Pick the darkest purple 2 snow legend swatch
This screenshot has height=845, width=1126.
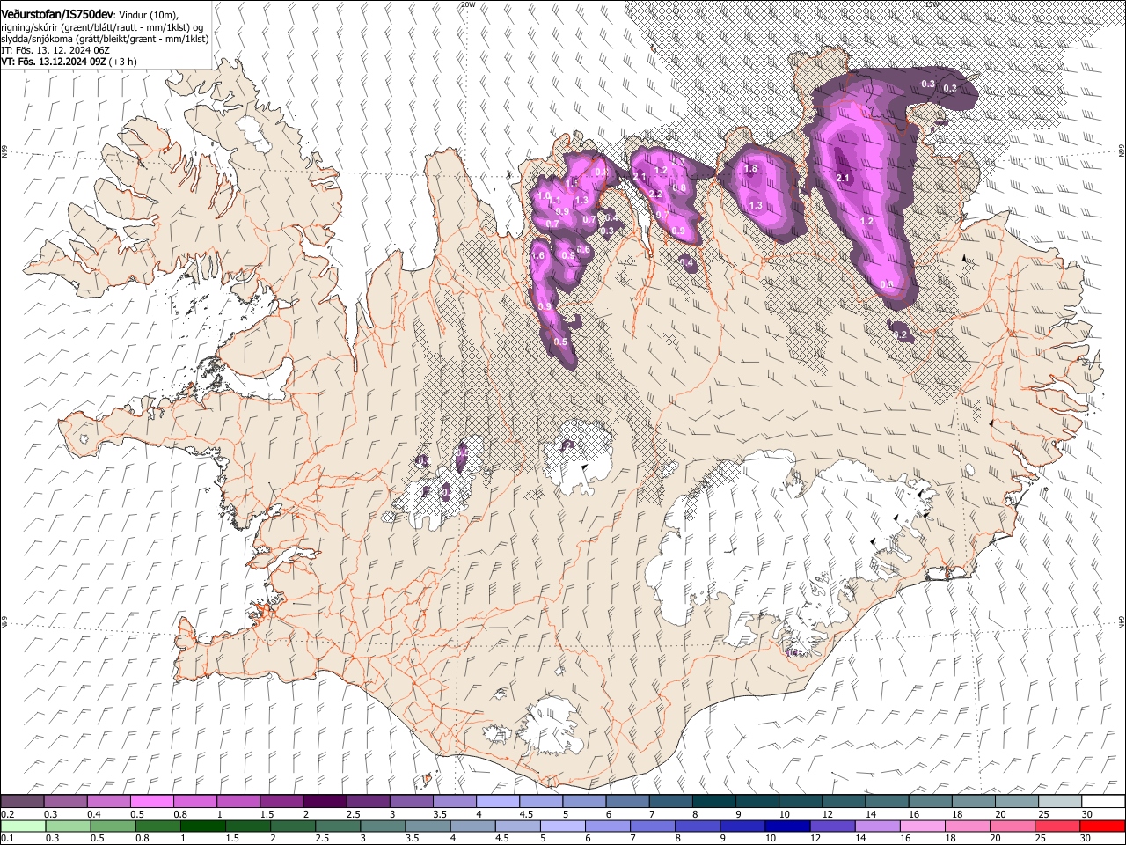point(324,801)
